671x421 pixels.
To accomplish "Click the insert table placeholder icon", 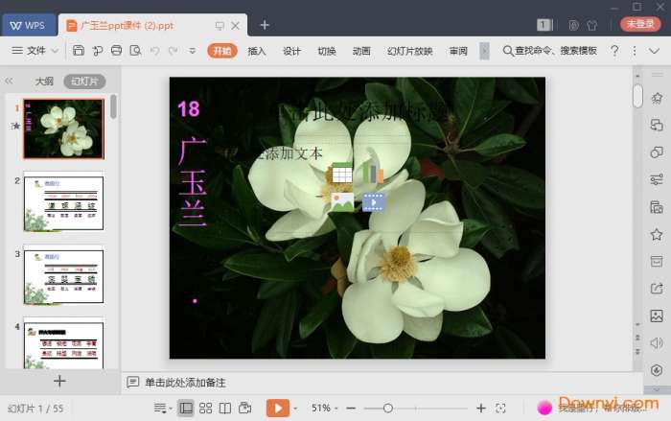I will [341, 174].
